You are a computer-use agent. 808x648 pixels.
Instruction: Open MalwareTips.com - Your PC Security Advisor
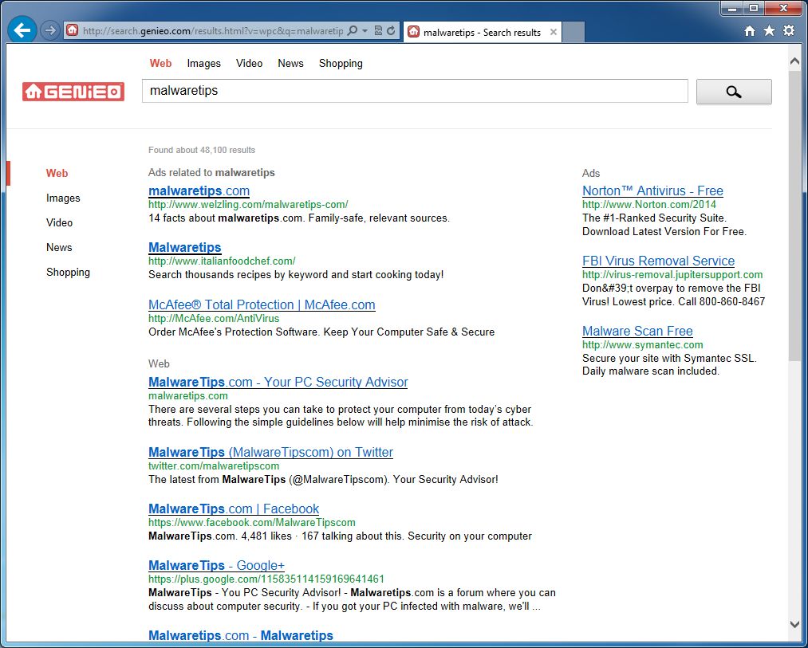(x=278, y=382)
